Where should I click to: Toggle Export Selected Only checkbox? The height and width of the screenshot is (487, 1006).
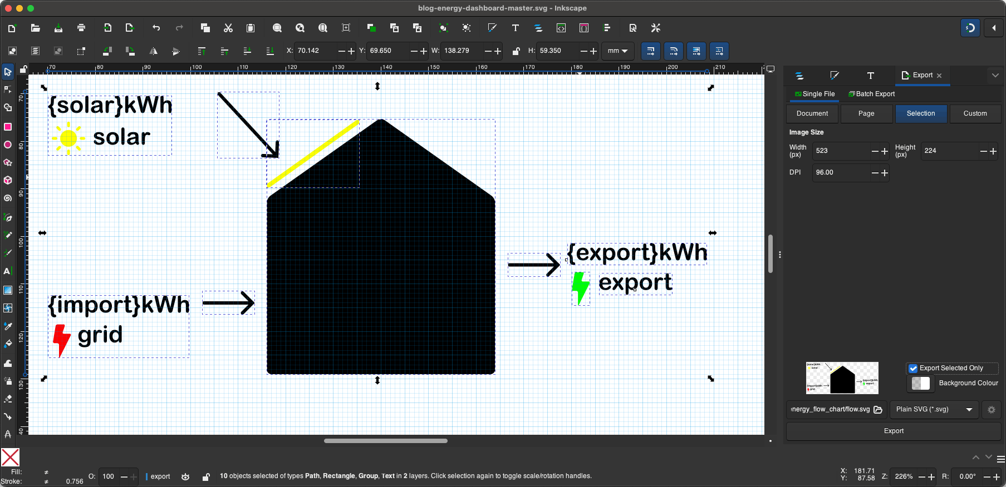(x=913, y=368)
